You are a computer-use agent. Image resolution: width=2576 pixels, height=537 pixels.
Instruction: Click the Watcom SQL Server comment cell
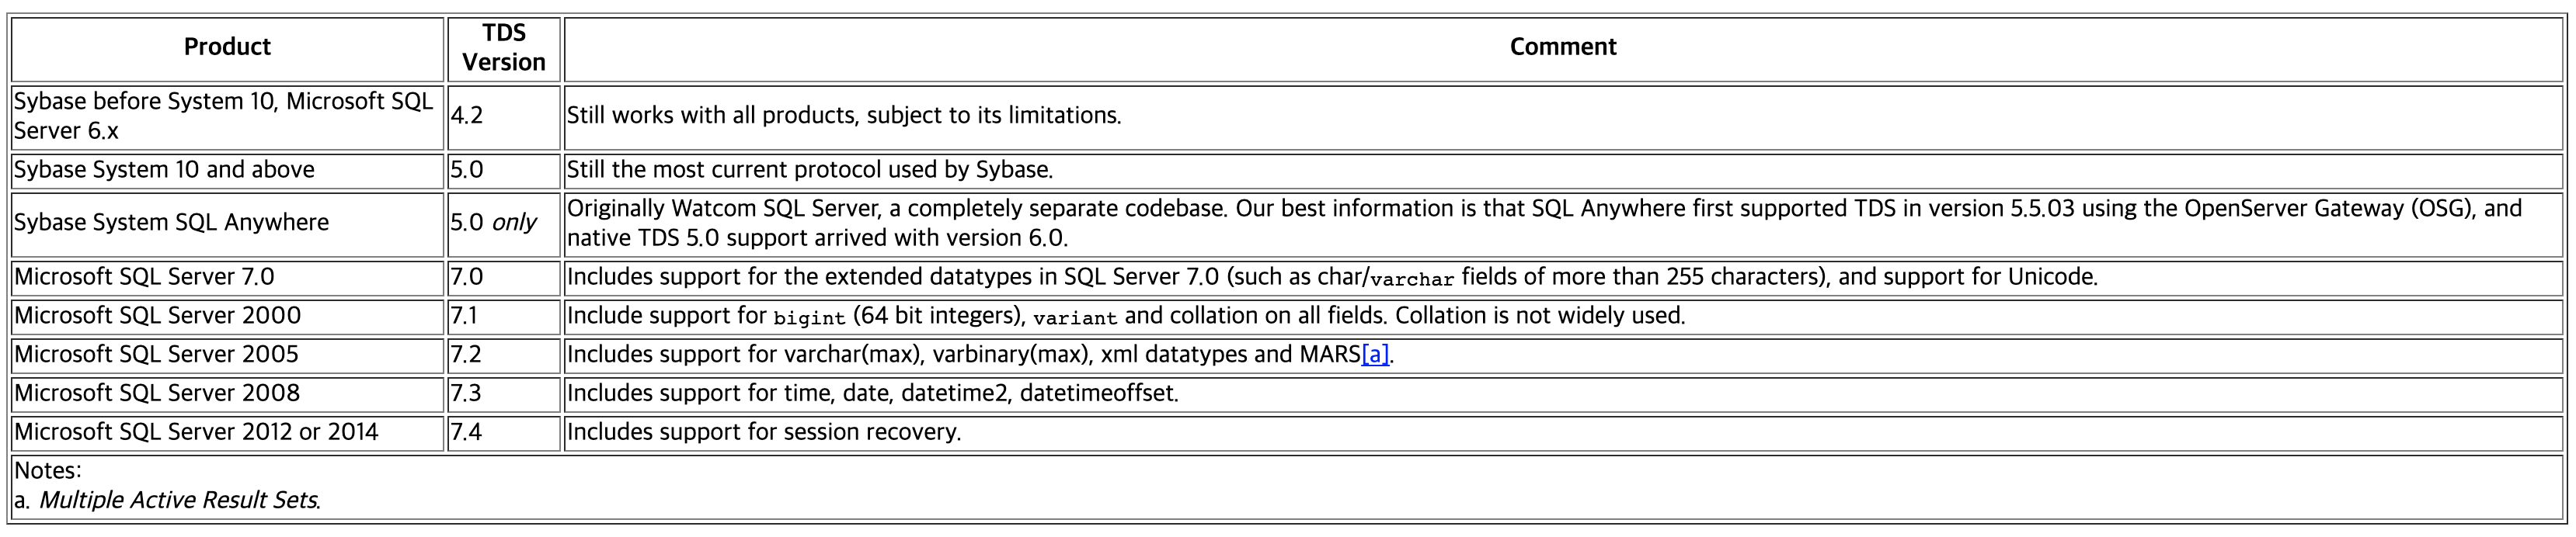pos(1563,223)
